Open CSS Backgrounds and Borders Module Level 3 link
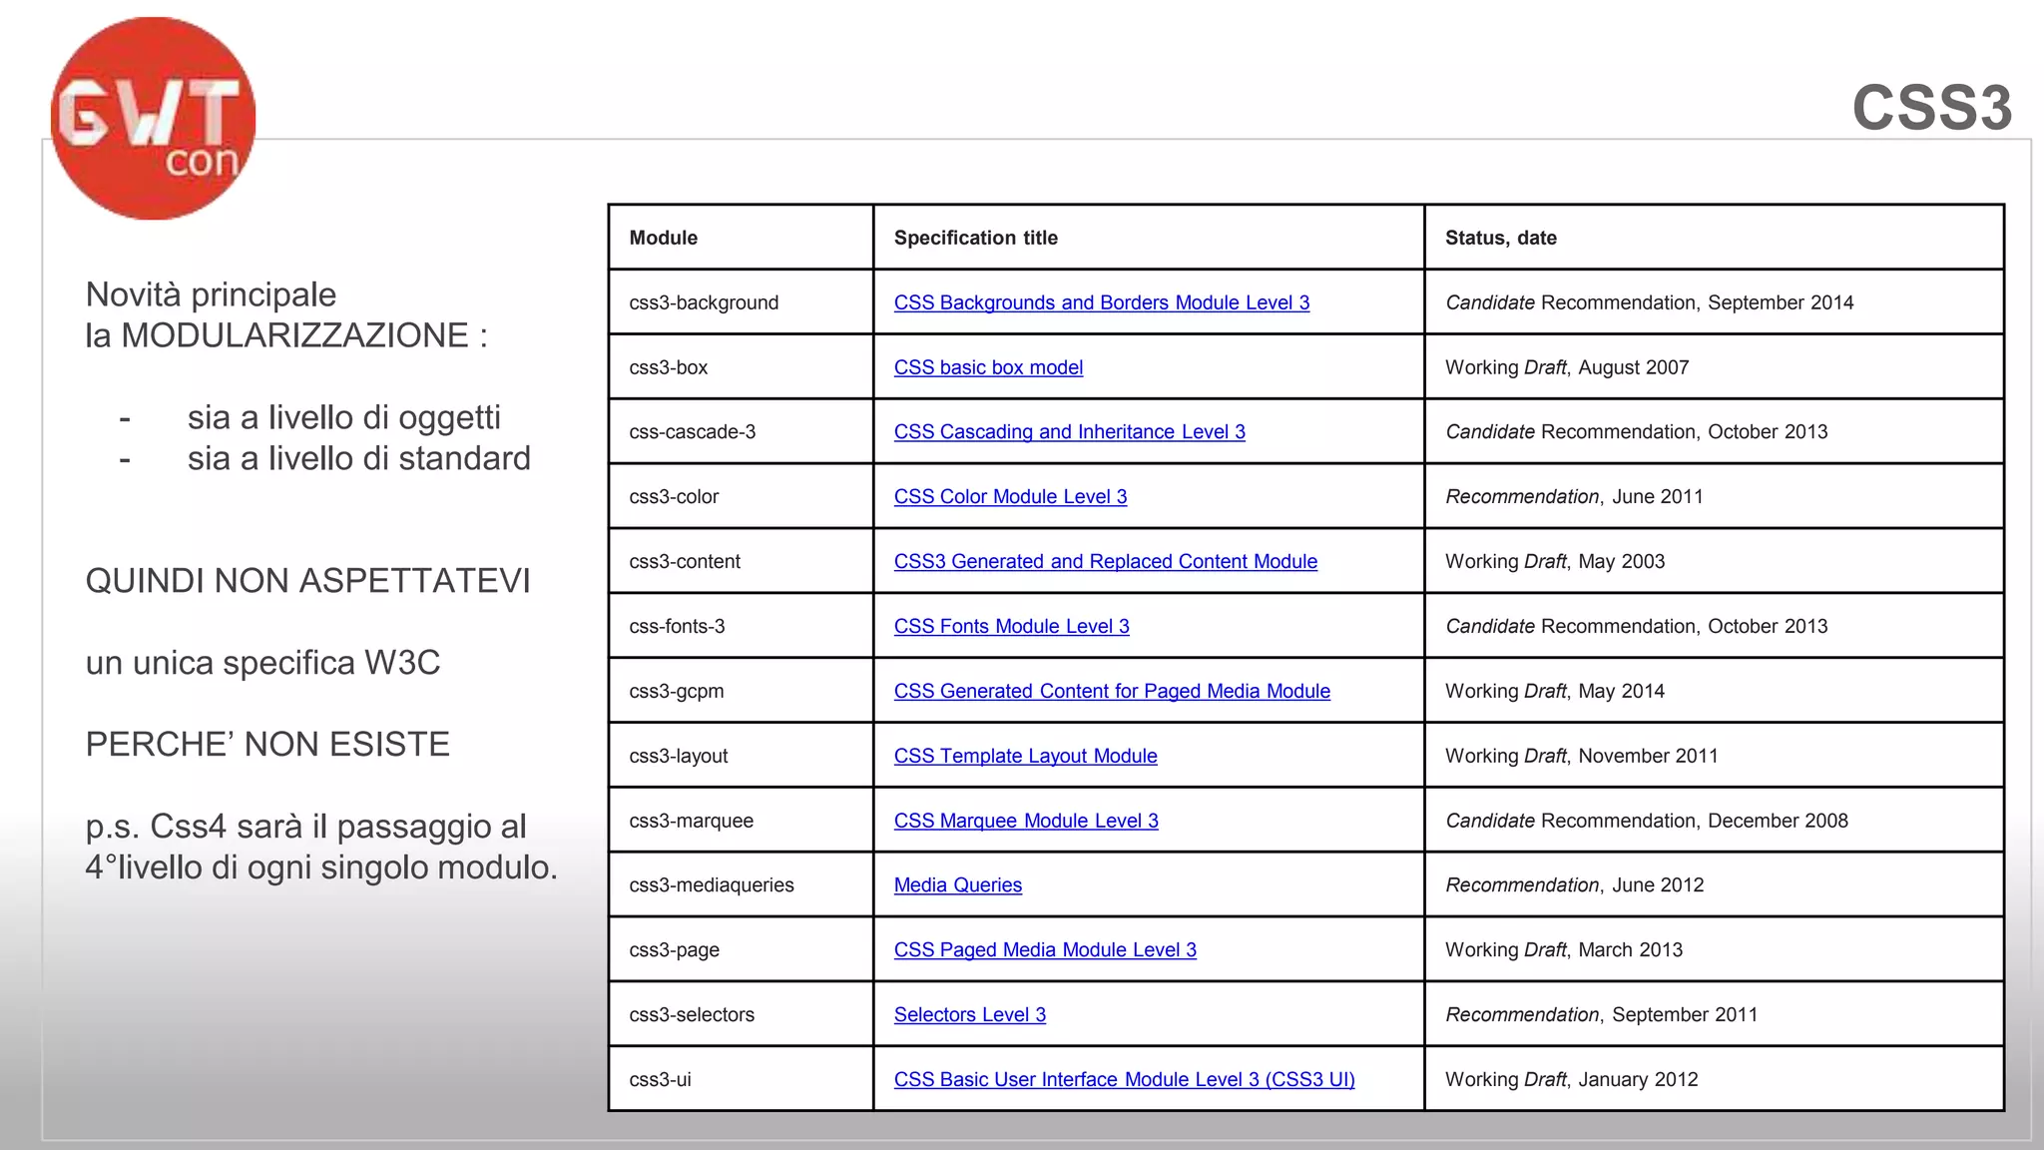This screenshot has height=1150, width=2044. click(1101, 302)
